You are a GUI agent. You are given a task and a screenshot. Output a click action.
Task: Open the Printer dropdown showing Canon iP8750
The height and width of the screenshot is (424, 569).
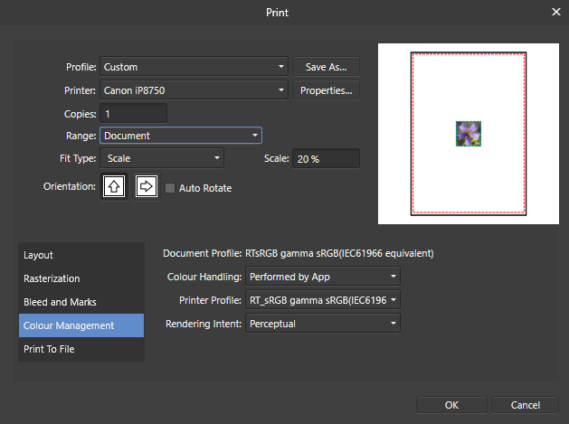194,90
